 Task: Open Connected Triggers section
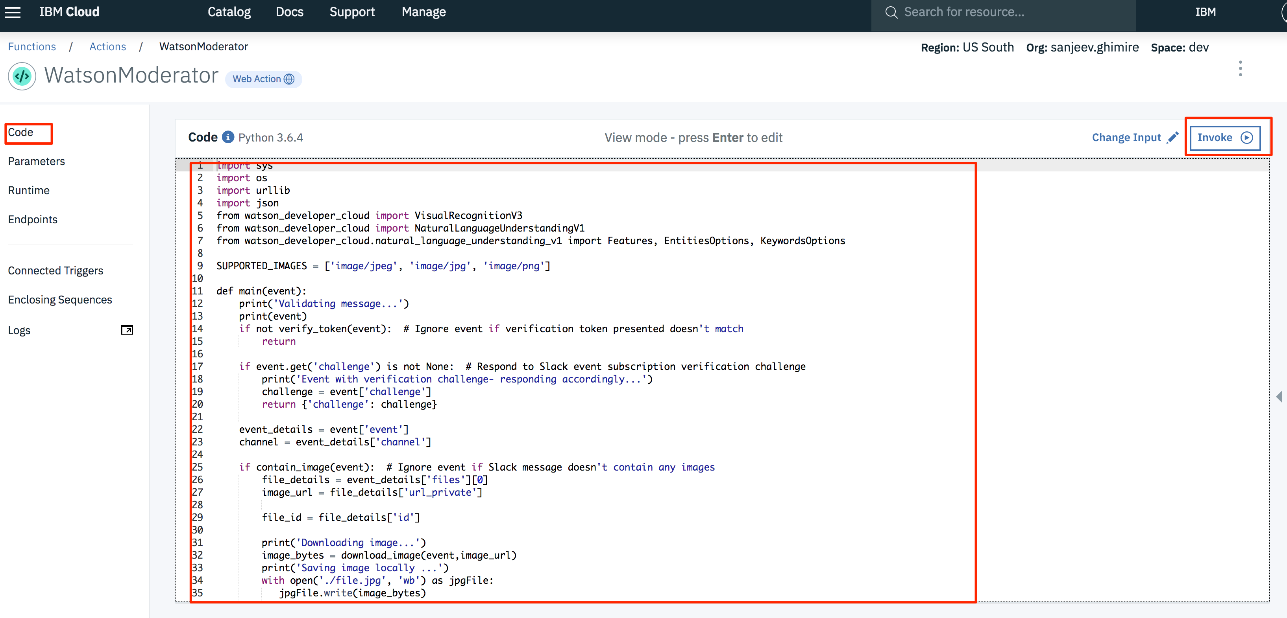tap(55, 270)
